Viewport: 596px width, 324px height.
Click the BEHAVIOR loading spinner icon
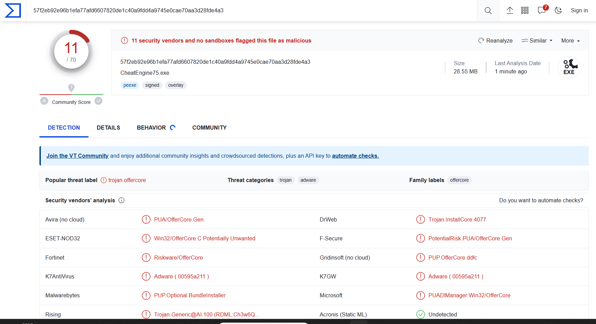click(173, 128)
